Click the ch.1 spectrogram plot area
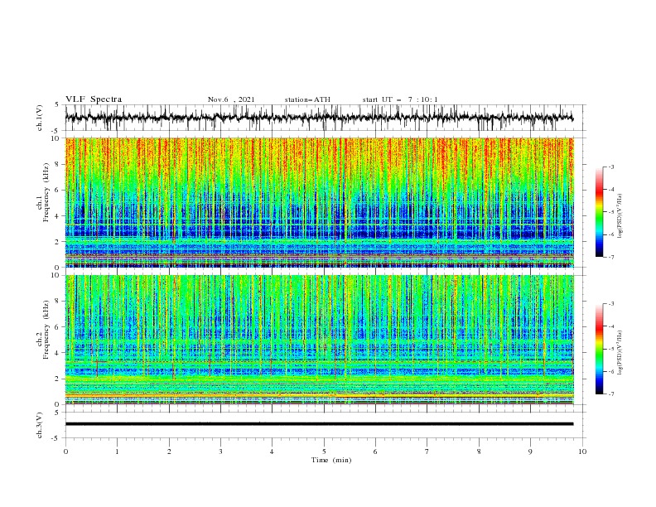This screenshot has width=656, height=507. [x=319, y=202]
